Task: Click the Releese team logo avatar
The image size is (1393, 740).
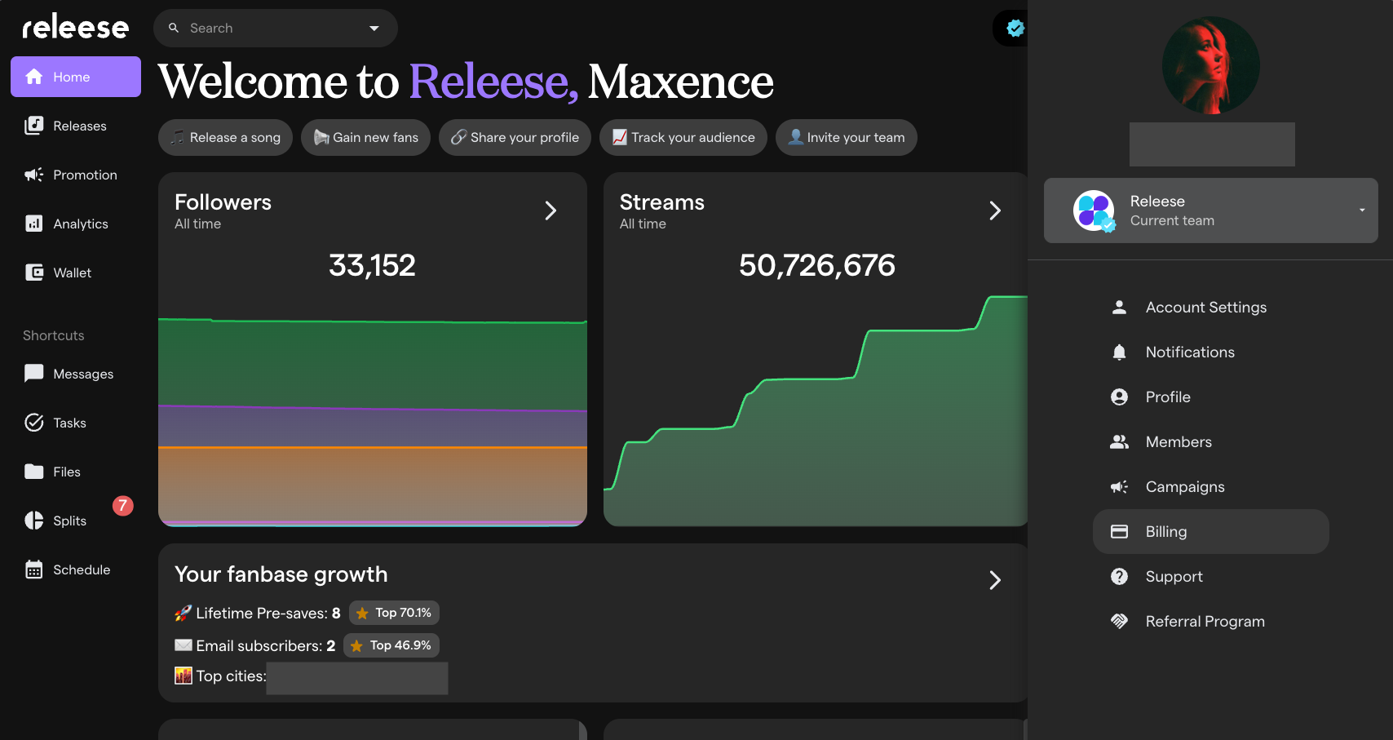Action: point(1094,210)
